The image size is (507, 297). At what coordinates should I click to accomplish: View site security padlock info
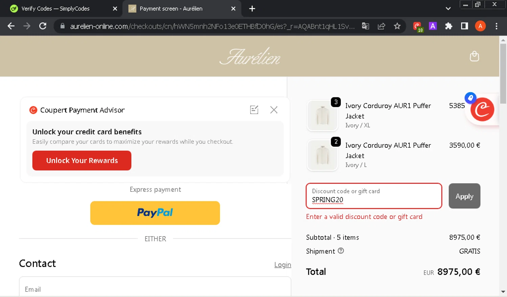click(62, 26)
